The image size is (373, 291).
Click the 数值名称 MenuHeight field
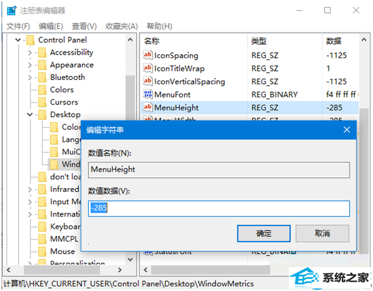click(x=219, y=170)
